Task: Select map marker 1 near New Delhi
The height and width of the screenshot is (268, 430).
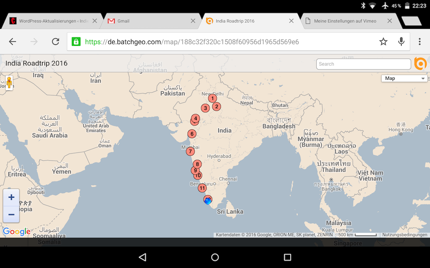Action: [x=212, y=98]
